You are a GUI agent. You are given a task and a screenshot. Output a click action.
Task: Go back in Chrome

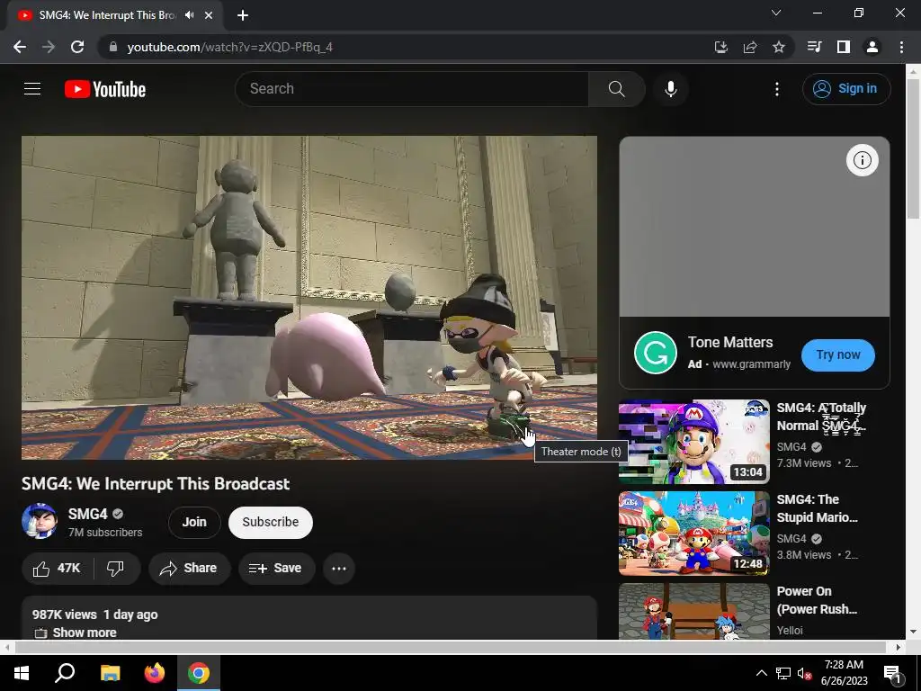[x=20, y=47]
